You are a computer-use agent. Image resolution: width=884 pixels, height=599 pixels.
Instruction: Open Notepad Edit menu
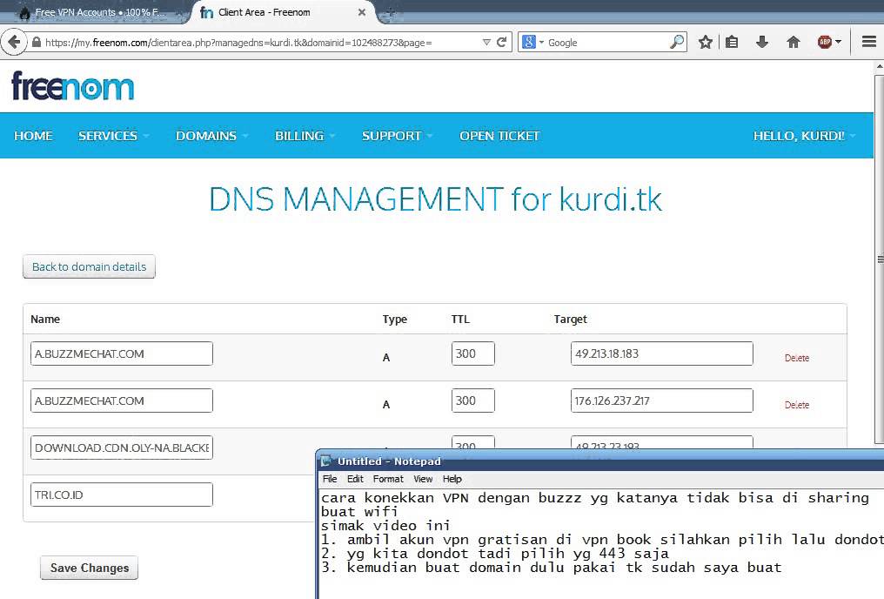tap(355, 479)
